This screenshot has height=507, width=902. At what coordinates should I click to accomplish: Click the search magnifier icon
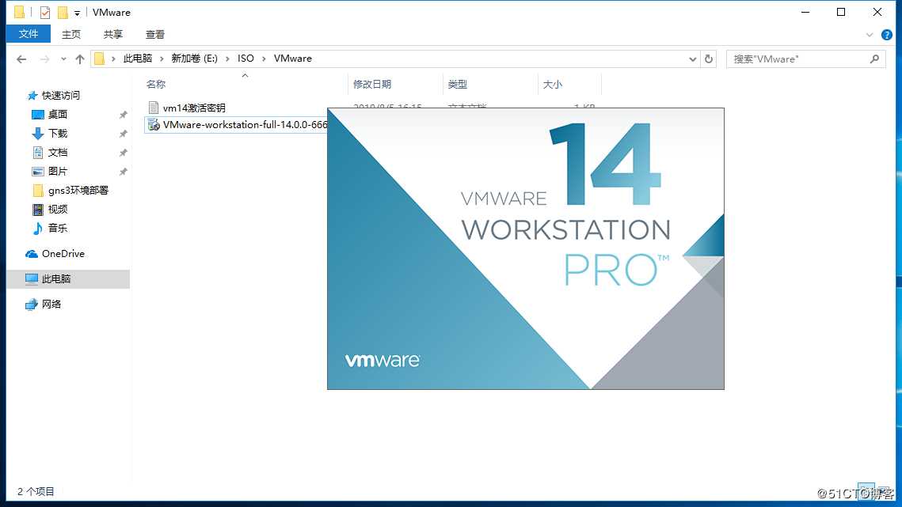click(x=874, y=59)
